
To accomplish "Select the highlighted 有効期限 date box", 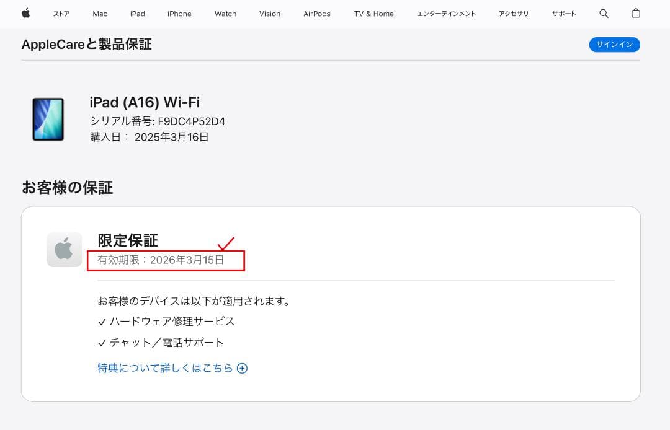I will (166, 260).
